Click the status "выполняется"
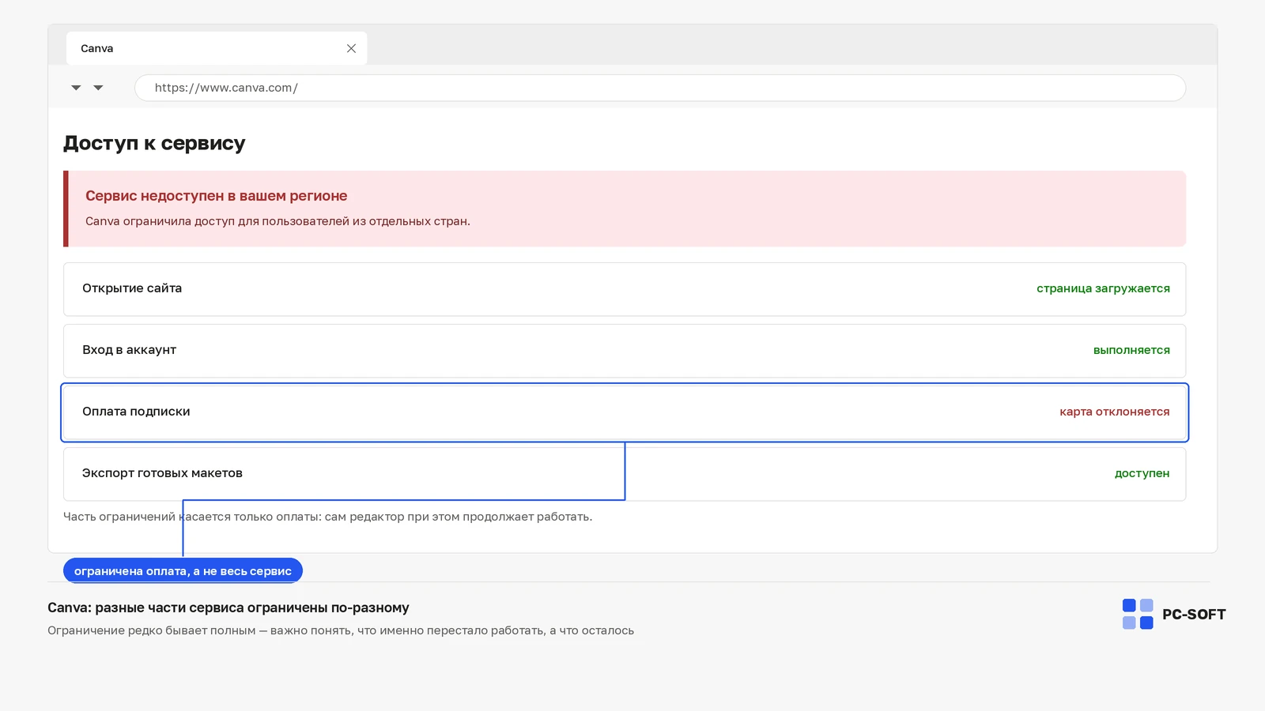The height and width of the screenshot is (711, 1265). pyautogui.click(x=1131, y=350)
